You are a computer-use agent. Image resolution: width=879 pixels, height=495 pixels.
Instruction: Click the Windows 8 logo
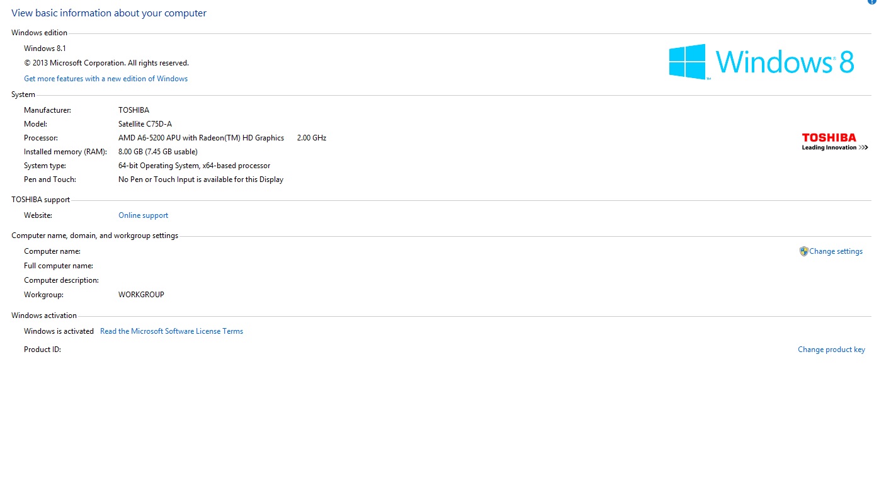point(761,62)
